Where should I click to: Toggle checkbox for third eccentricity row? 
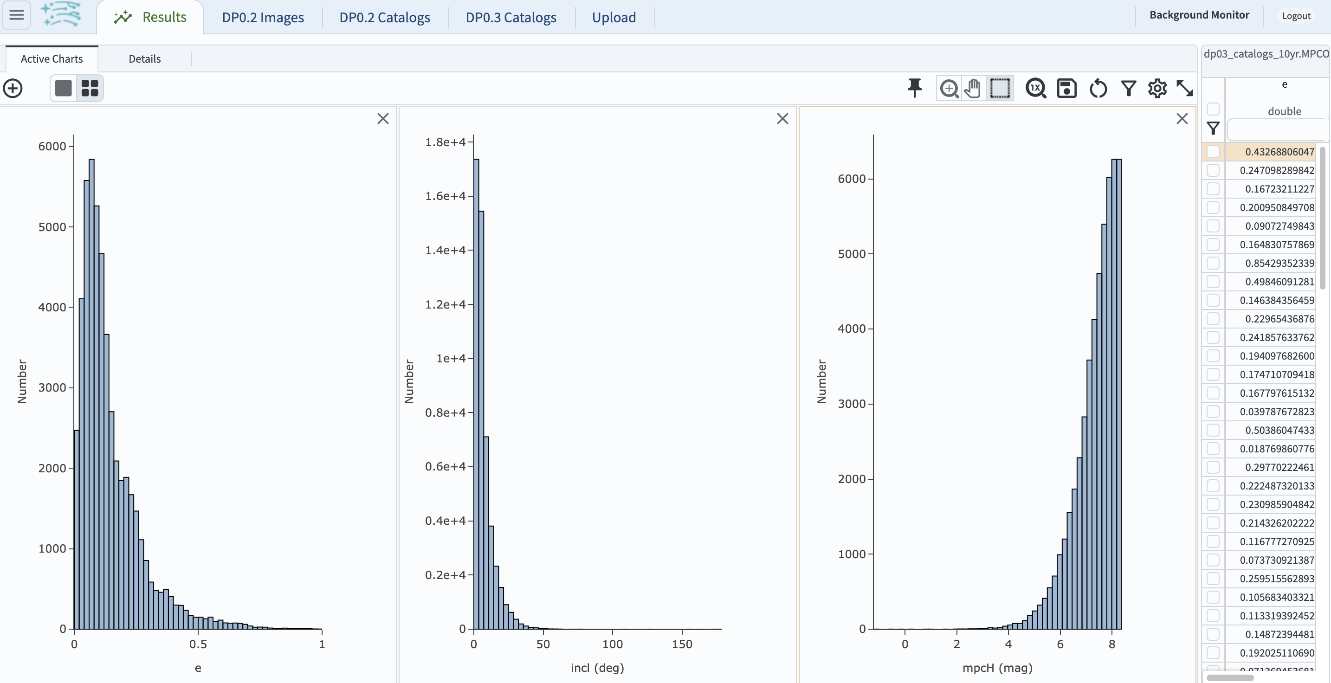[1214, 188]
